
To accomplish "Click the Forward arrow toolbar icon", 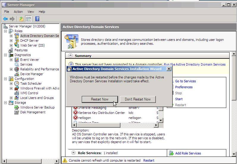I will (x=12, y=19).
